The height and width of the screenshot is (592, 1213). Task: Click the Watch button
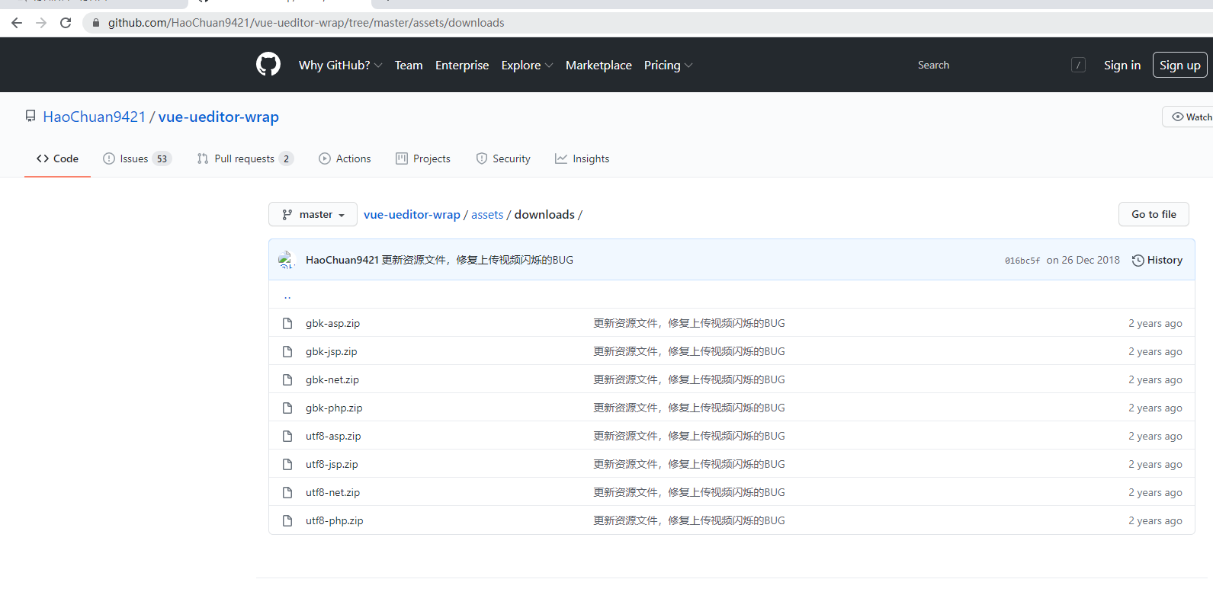(x=1188, y=117)
